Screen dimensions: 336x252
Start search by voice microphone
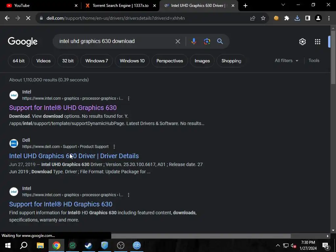pyautogui.click(x=194, y=41)
